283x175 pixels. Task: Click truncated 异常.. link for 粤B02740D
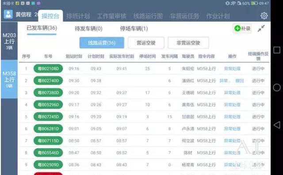(225, 81)
